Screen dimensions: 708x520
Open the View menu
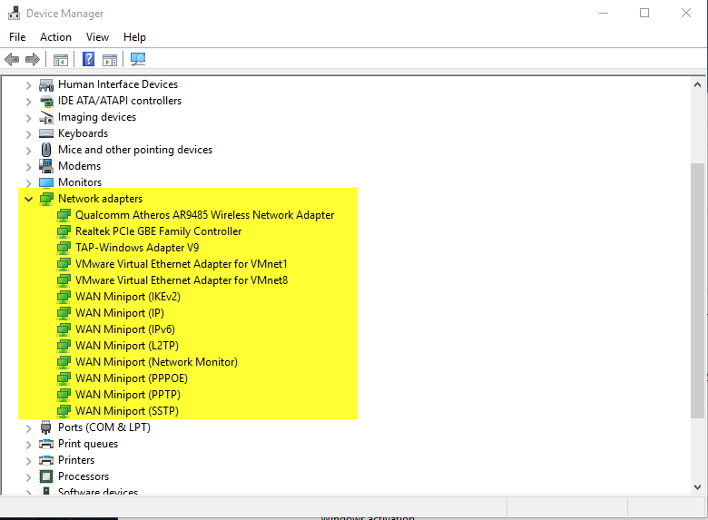click(97, 37)
